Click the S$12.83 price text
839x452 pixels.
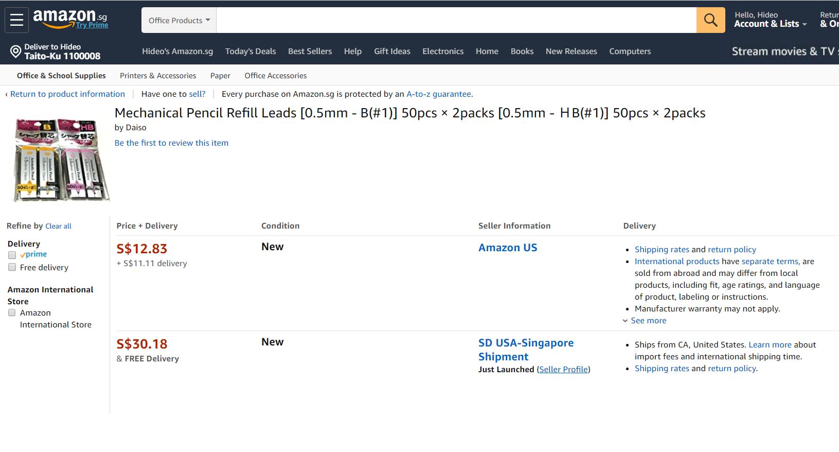point(142,249)
